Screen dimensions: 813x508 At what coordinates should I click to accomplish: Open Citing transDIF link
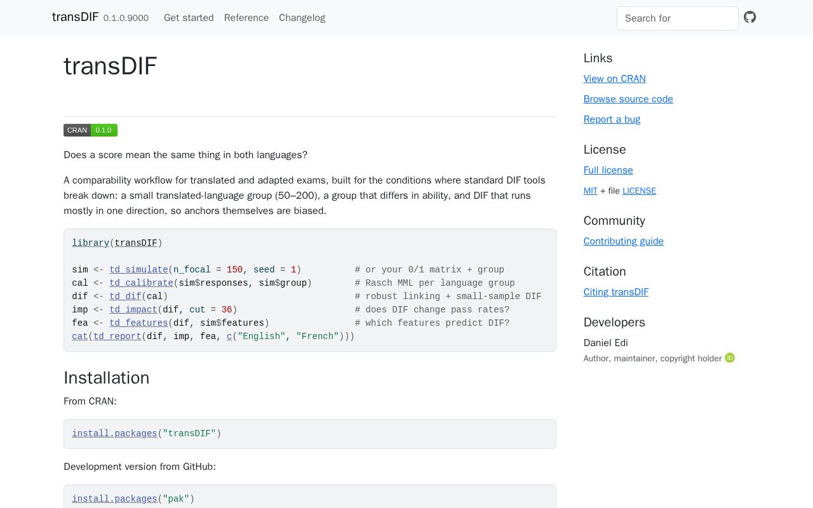[616, 292]
